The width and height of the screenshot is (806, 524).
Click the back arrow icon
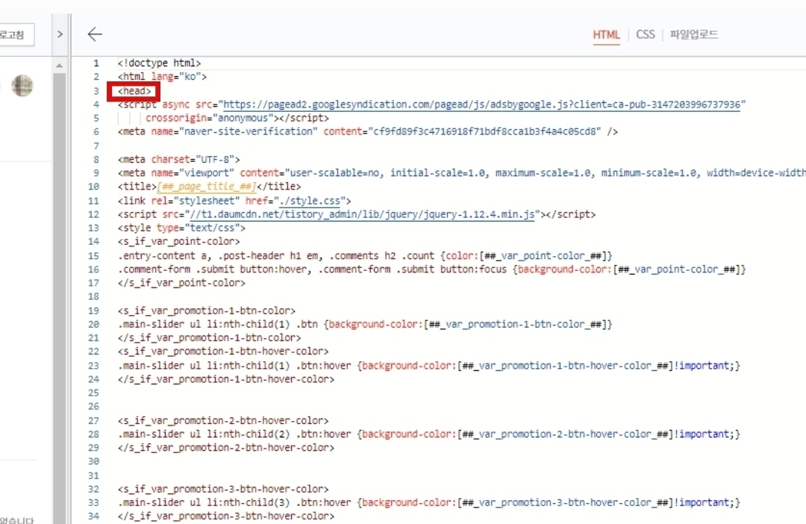click(95, 34)
